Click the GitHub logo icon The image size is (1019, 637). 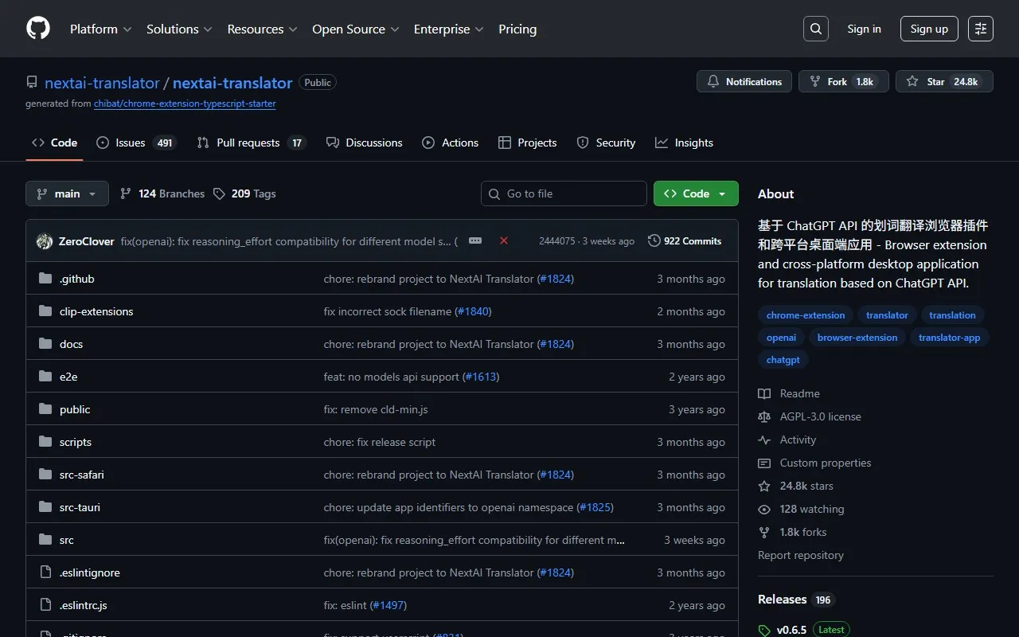pos(37,28)
